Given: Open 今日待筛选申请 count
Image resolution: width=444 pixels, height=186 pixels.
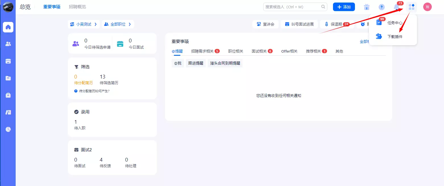Looking at the screenshot, I should click(86, 41).
